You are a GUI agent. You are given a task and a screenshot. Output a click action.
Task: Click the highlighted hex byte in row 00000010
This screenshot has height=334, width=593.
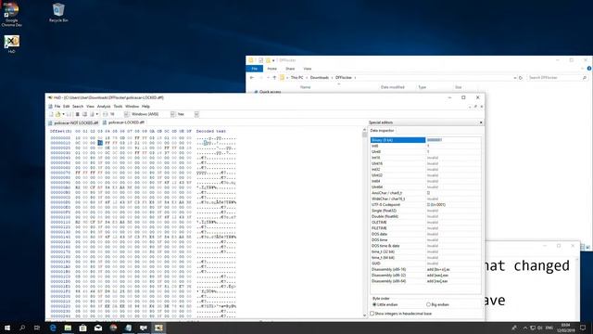click(x=100, y=143)
